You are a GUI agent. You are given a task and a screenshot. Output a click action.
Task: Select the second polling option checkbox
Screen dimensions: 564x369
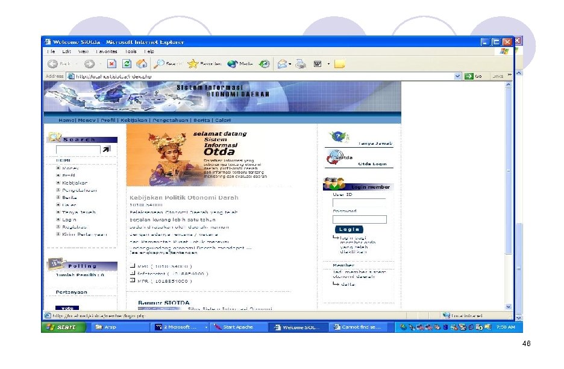(133, 273)
